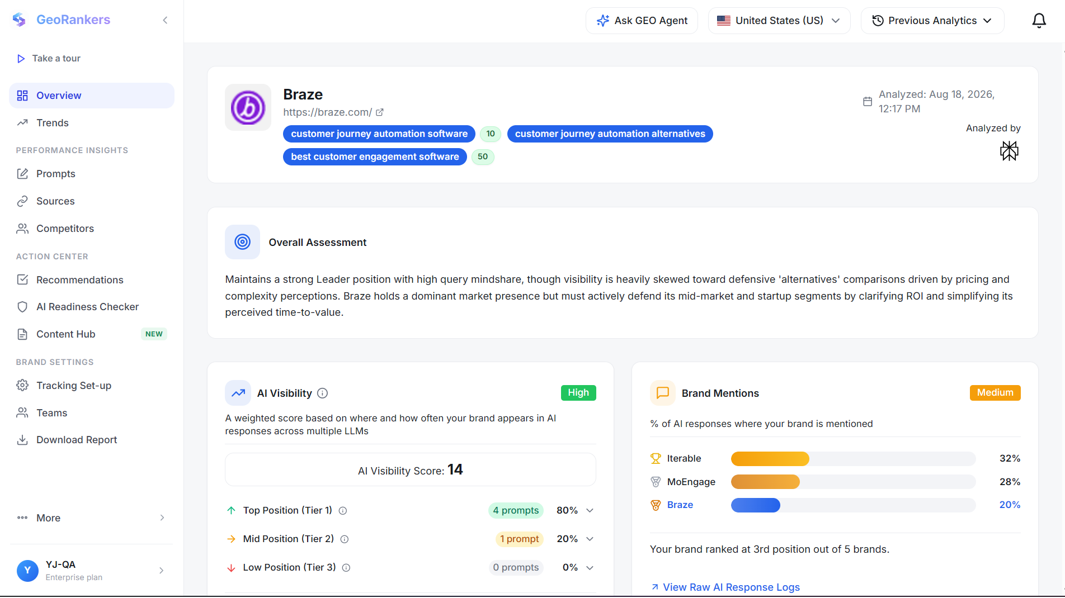Open View Raw AI Response Logs

725,587
